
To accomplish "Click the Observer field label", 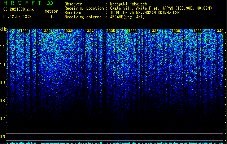I will pyautogui.click(x=73, y=4).
